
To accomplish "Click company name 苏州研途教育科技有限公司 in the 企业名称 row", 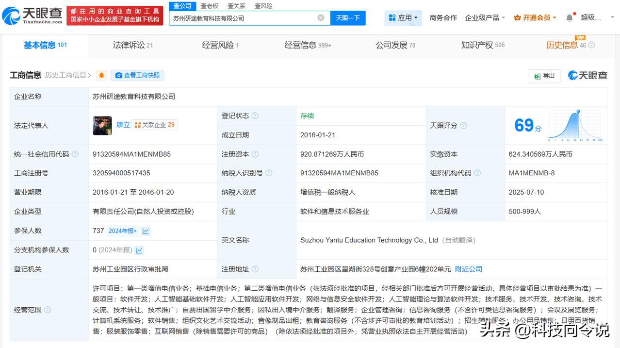I will pyautogui.click(x=134, y=97).
